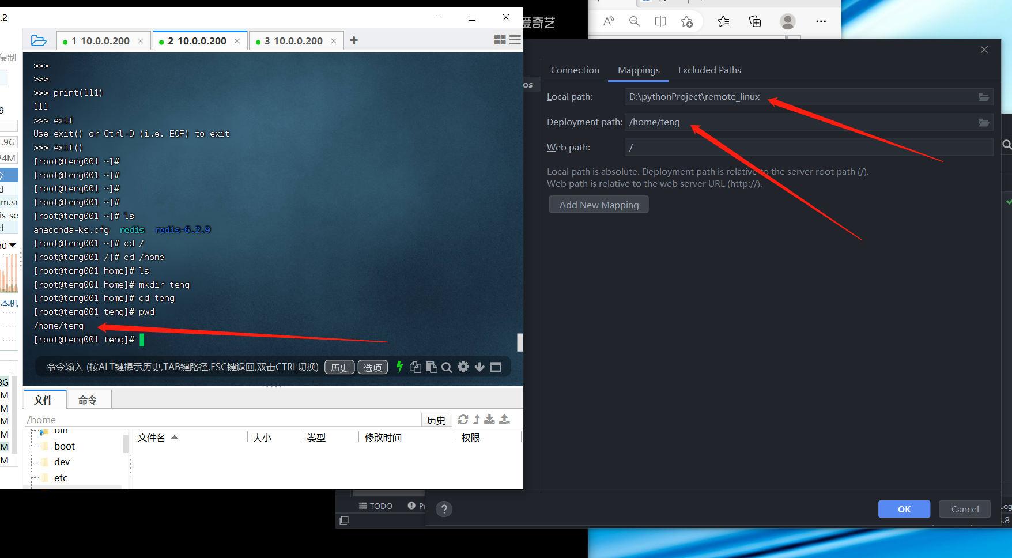The width and height of the screenshot is (1012, 558).
Task: Click Edge split screen icon
Action: click(x=660, y=21)
